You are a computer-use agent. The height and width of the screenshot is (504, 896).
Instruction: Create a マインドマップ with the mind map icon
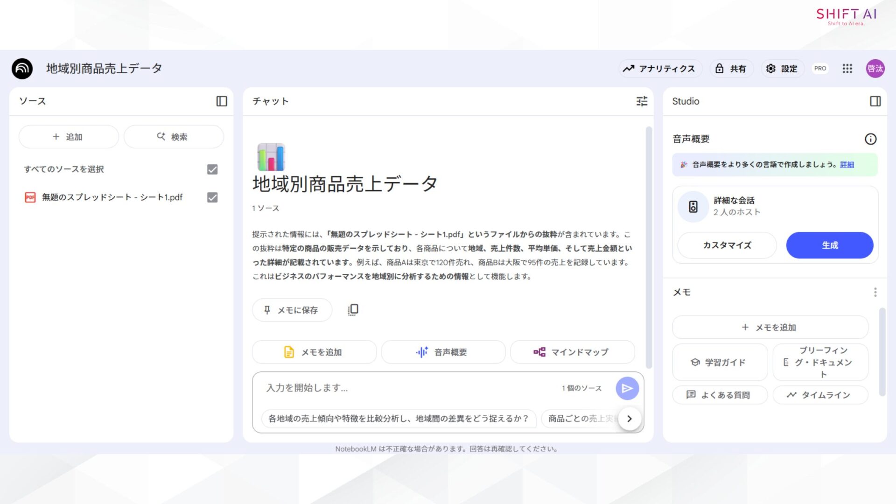tap(572, 352)
